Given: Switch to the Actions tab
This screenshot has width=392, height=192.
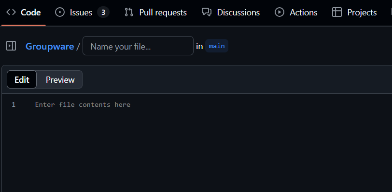Looking at the screenshot, I should tap(296, 13).
